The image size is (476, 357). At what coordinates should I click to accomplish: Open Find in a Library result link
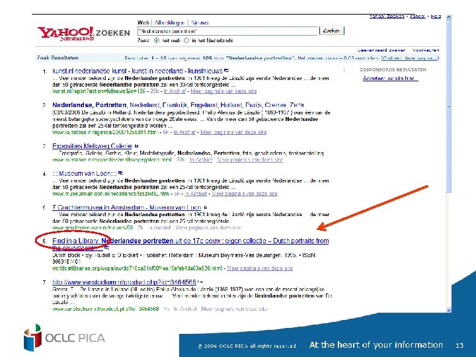[190, 245]
